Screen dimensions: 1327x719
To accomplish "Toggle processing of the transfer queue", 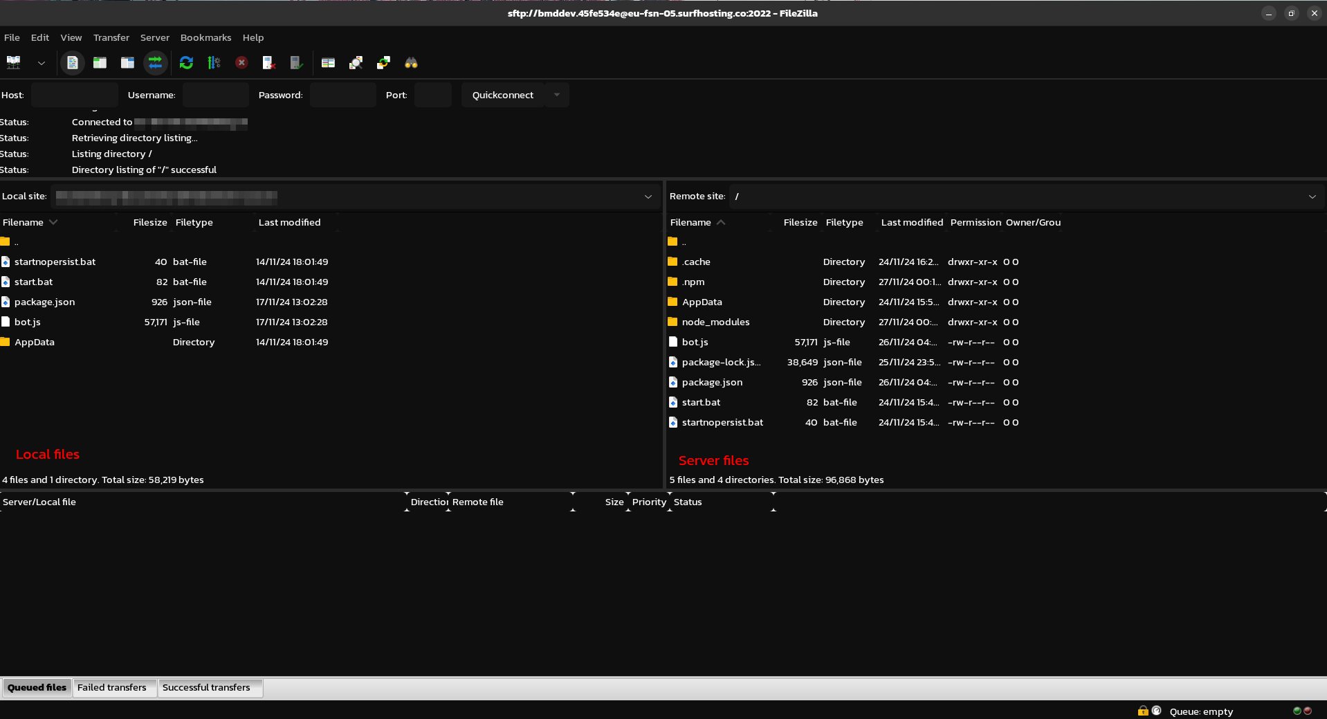I will pyautogui.click(x=214, y=63).
